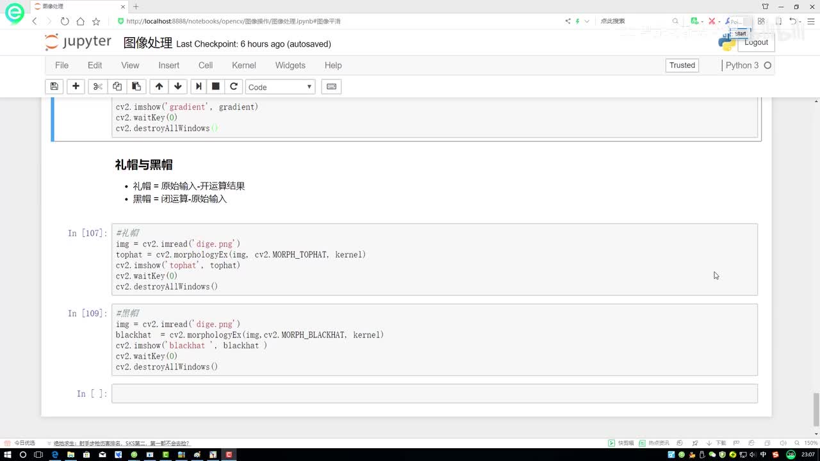820x461 pixels.
Task: Go forward in the browser
Action: coord(49,21)
